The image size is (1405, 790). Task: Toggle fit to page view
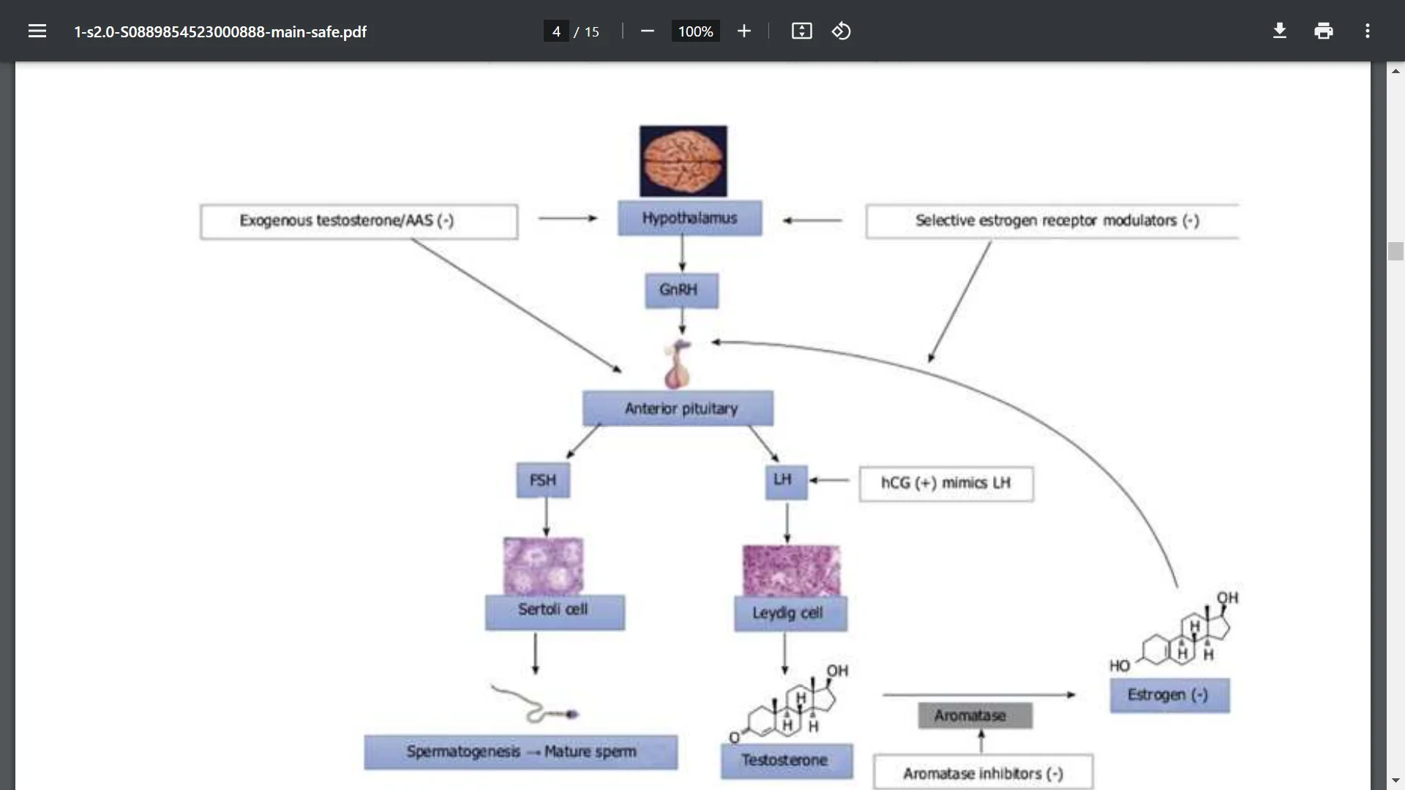[802, 31]
